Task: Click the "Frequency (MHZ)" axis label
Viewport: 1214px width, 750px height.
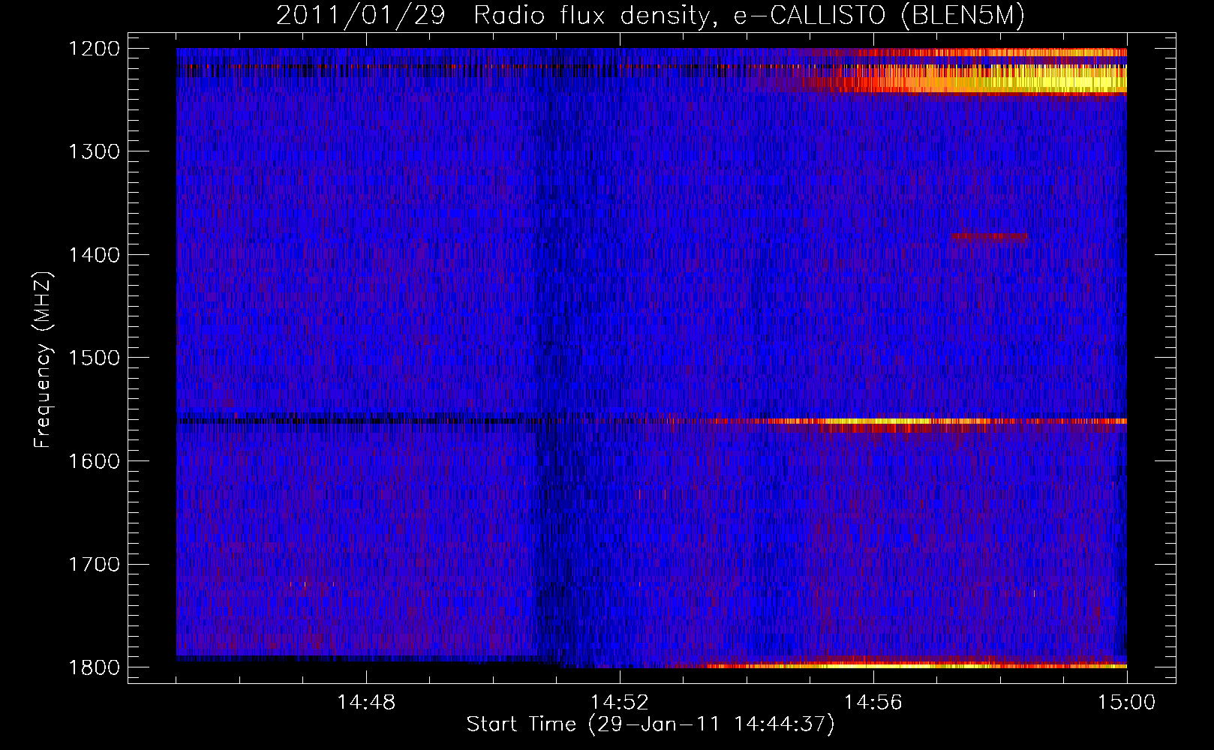Action: click(x=43, y=360)
